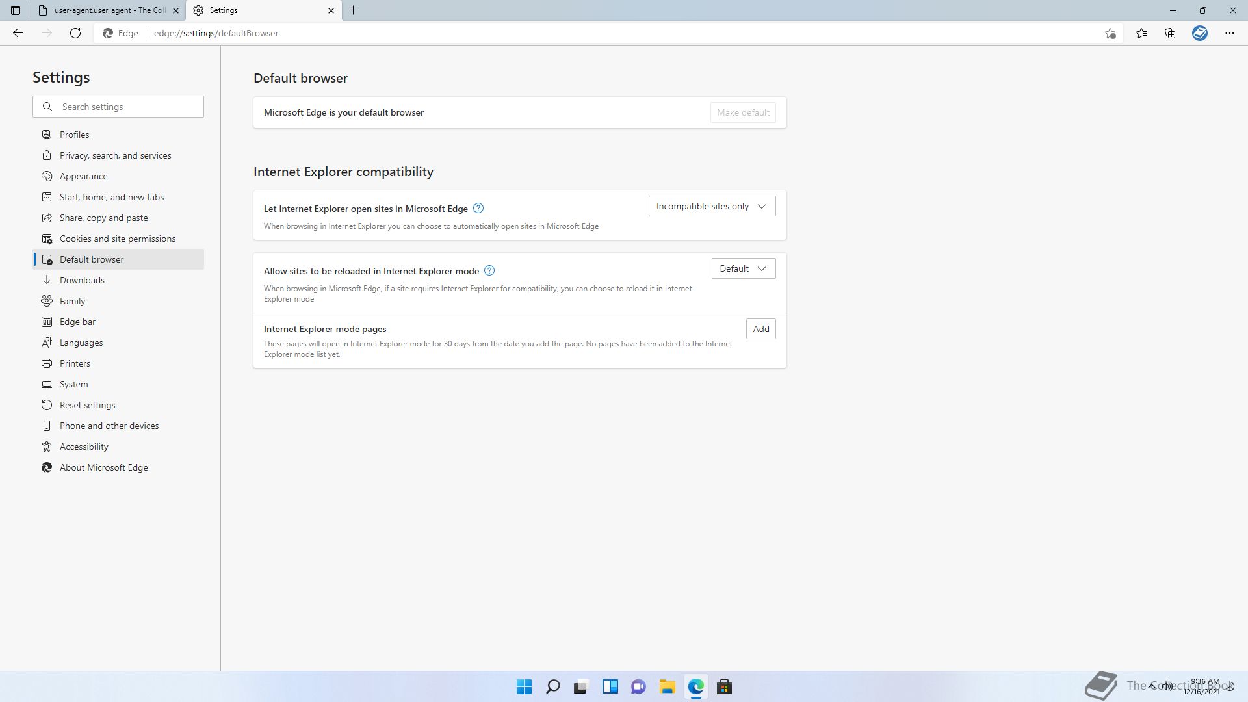Image resolution: width=1248 pixels, height=702 pixels.
Task: Open Task View on taskbar
Action: pos(581,686)
